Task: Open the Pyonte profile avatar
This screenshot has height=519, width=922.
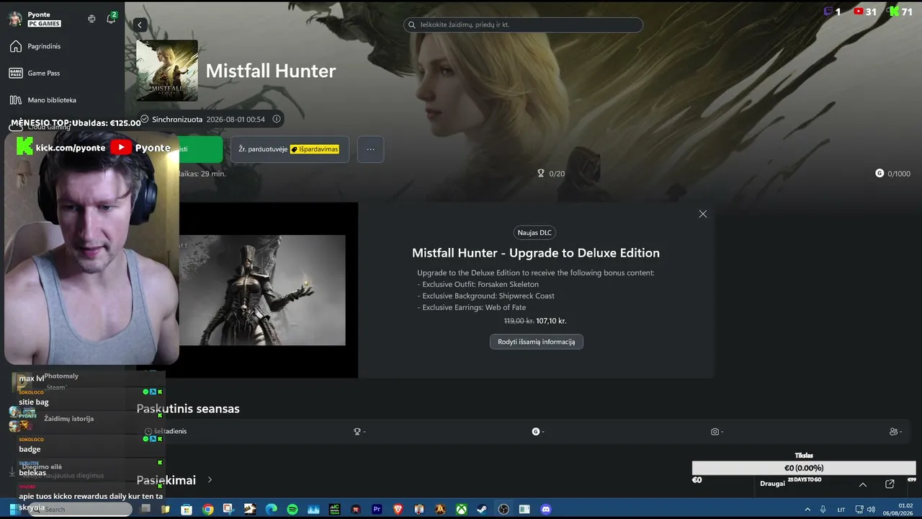Action: pyautogui.click(x=15, y=19)
